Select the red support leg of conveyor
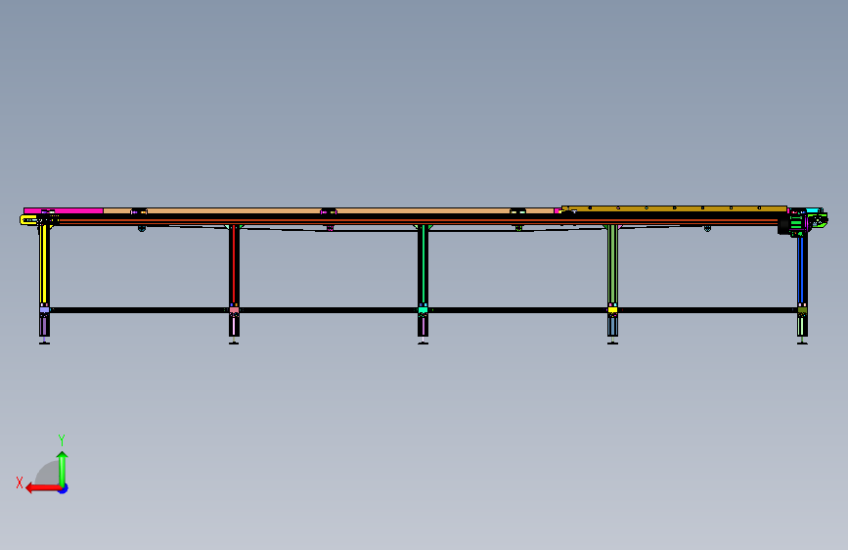 [234, 264]
